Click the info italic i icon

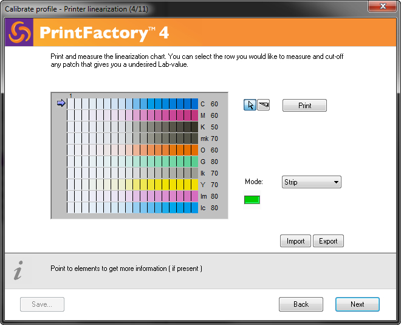(18, 270)
